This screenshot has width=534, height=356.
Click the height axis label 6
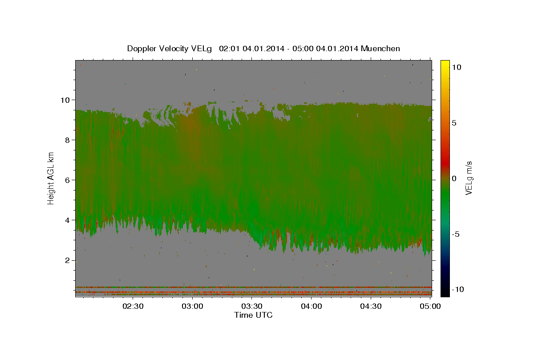69,180
